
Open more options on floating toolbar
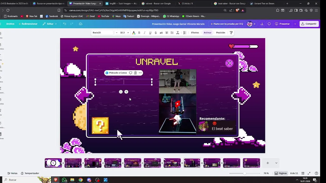coord(140,73)
